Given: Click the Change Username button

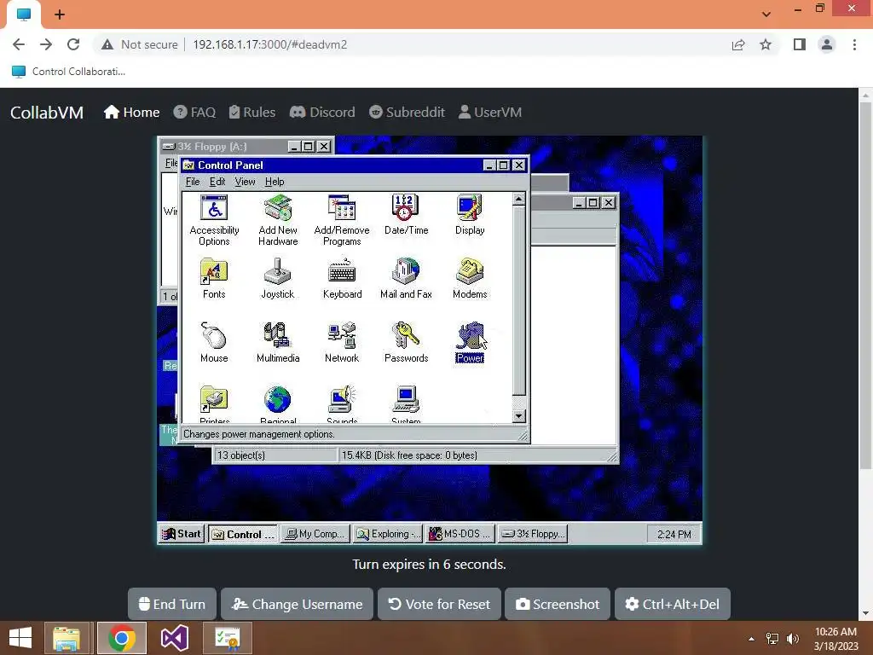Looking at the screenshot, I should 297,604.
